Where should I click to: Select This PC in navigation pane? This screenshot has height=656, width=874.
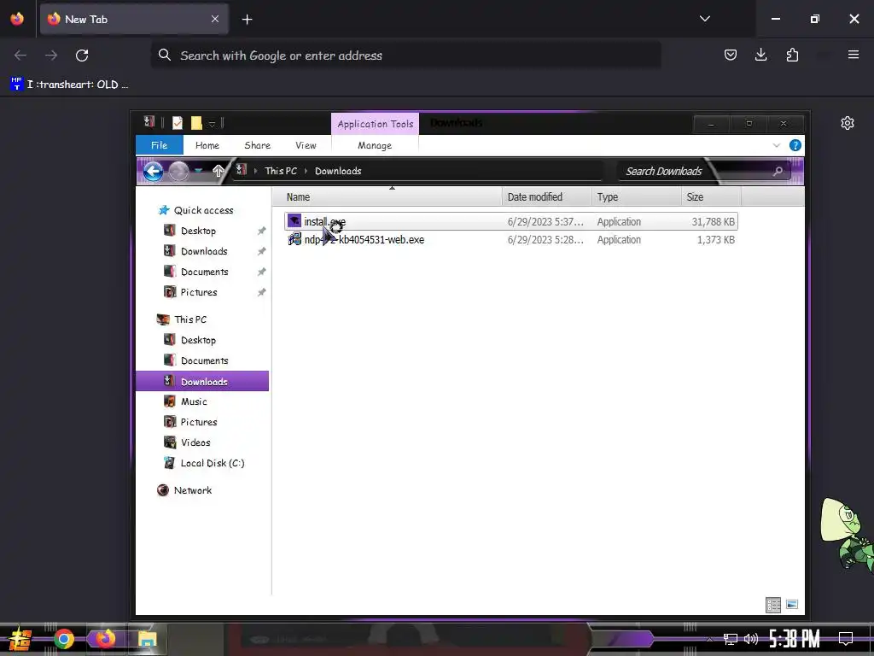[190, 319]
